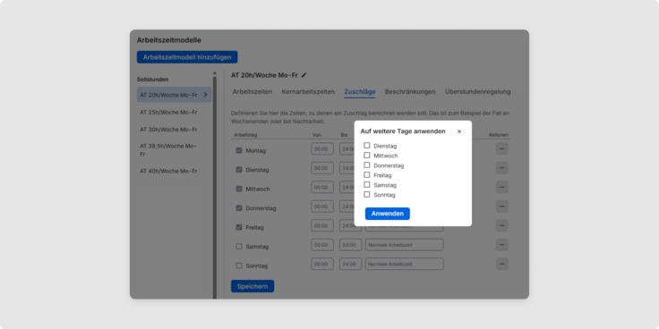This screenshot has width=659, height=329.
Task: Edit model name via pencil icon
Action: 304,75
